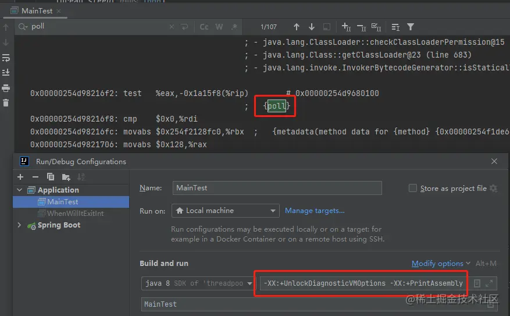
Task: Click the select-in-find-window icon
Action: 327,27
